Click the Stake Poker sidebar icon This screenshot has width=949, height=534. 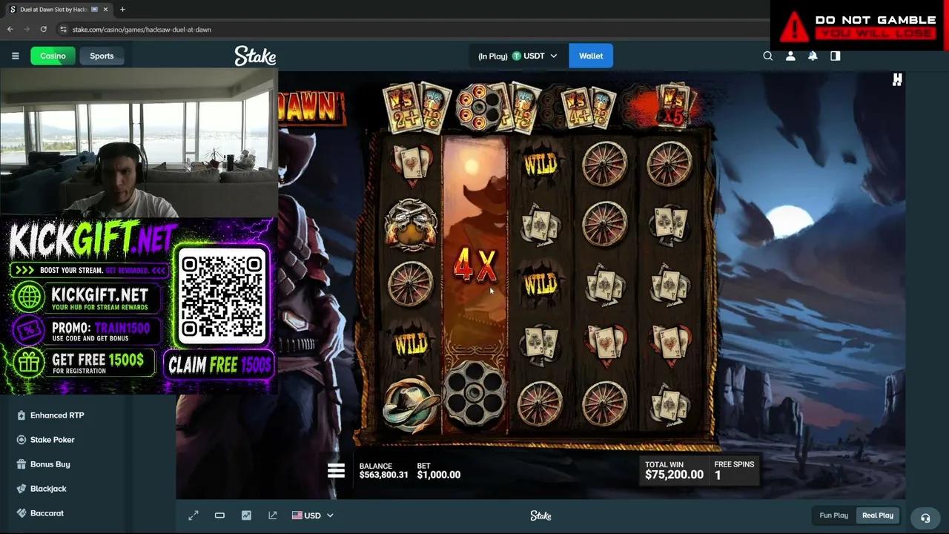tap(22, 440)
